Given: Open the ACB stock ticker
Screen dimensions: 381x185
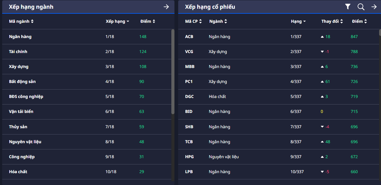Looking at the screenshot, I should 189,37.
